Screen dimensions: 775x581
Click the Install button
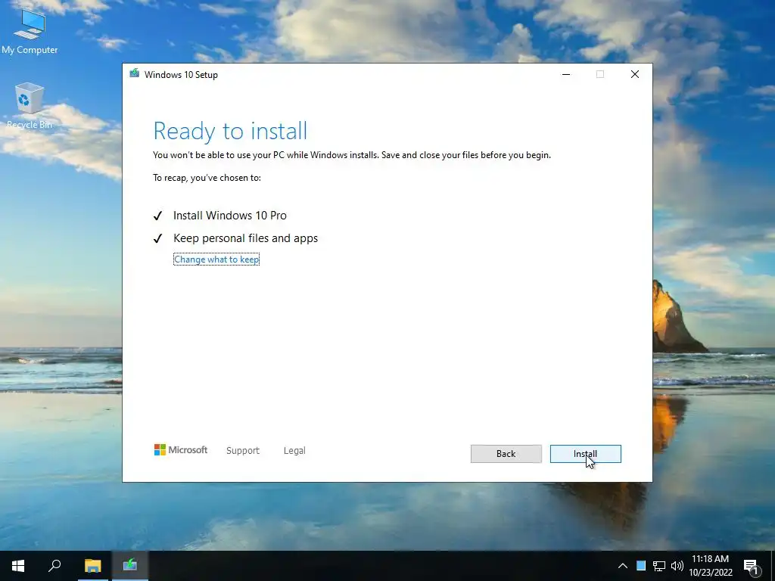[585, 454]
